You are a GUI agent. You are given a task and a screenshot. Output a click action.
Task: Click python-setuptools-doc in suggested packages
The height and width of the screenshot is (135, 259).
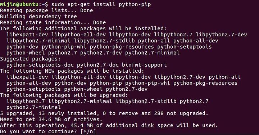tap(40, 65)
